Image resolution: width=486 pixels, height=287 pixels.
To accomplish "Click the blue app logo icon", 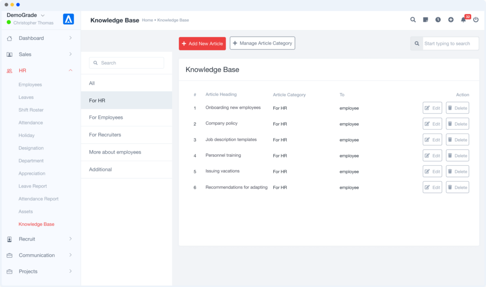I will click(x=68, y=19).
